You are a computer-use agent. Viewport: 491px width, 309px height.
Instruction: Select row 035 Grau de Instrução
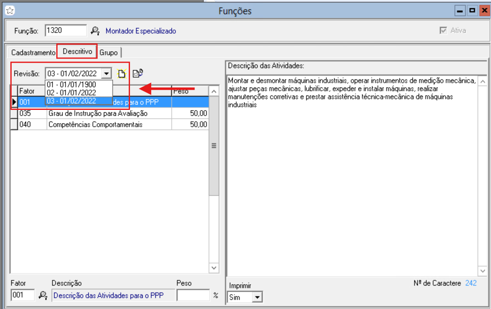tap(98, 114)
